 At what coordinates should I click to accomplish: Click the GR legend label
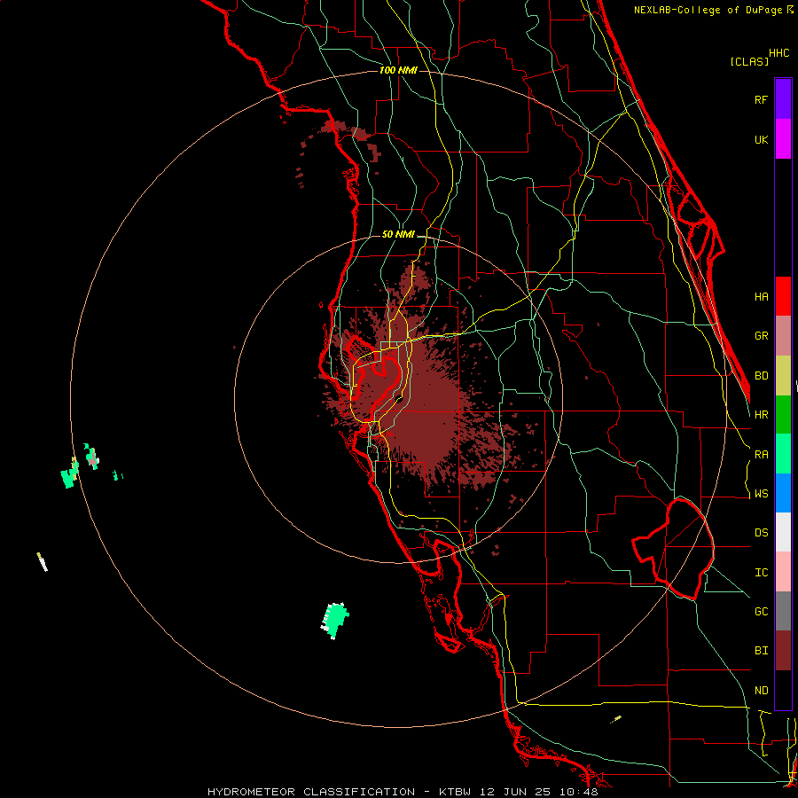coord(761,336)
